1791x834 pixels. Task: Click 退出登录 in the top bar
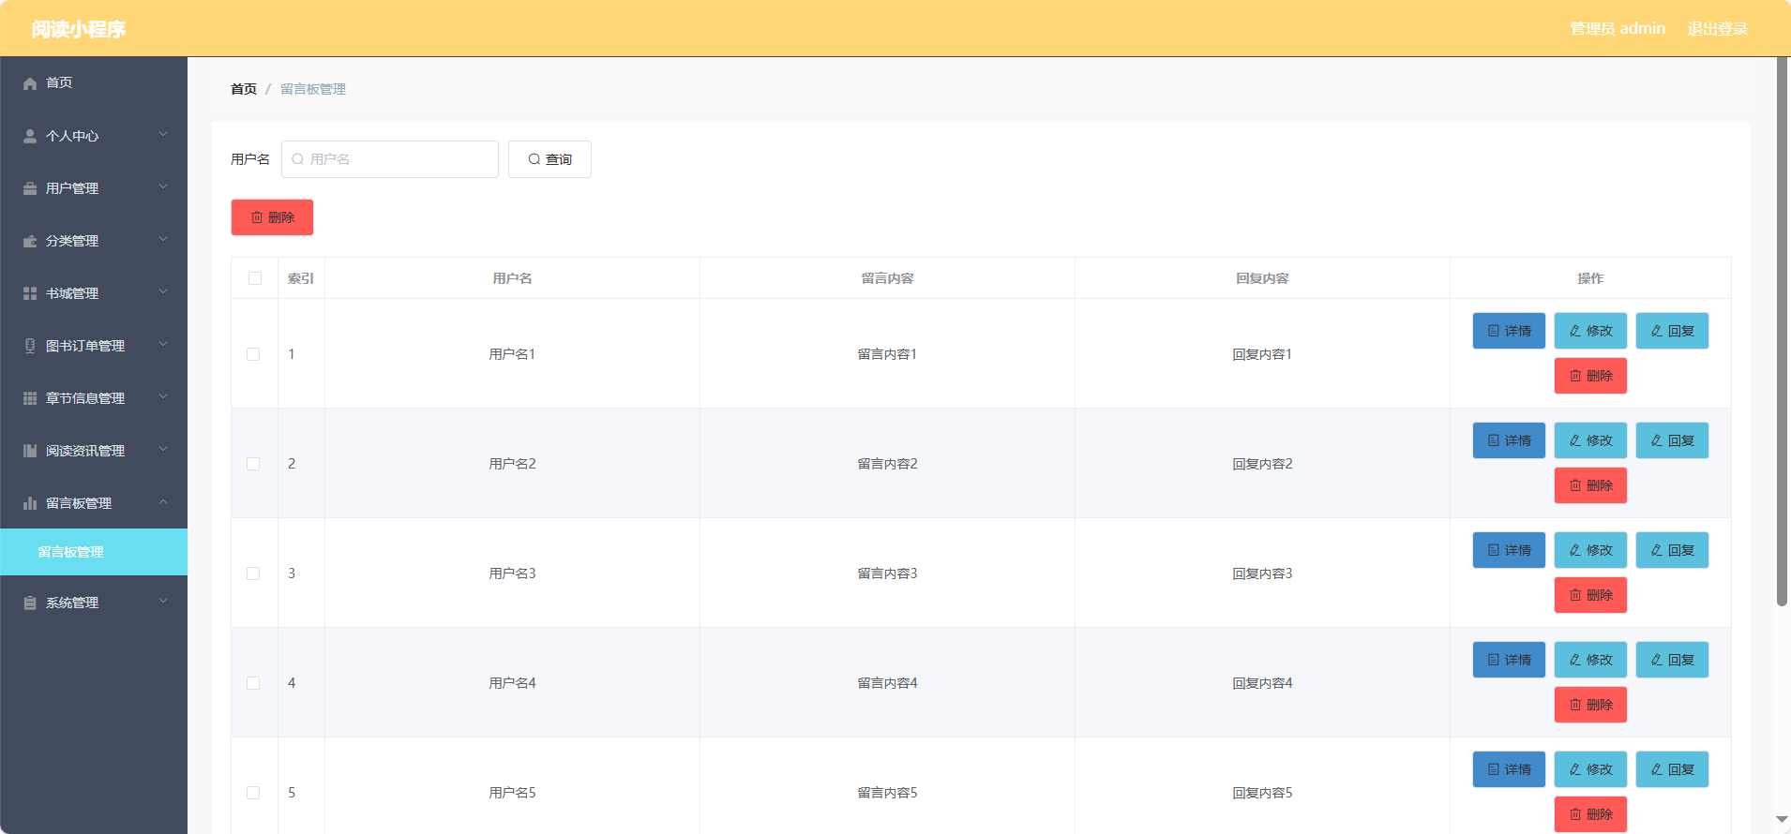pyautogui.click(x=1718, y=29)
